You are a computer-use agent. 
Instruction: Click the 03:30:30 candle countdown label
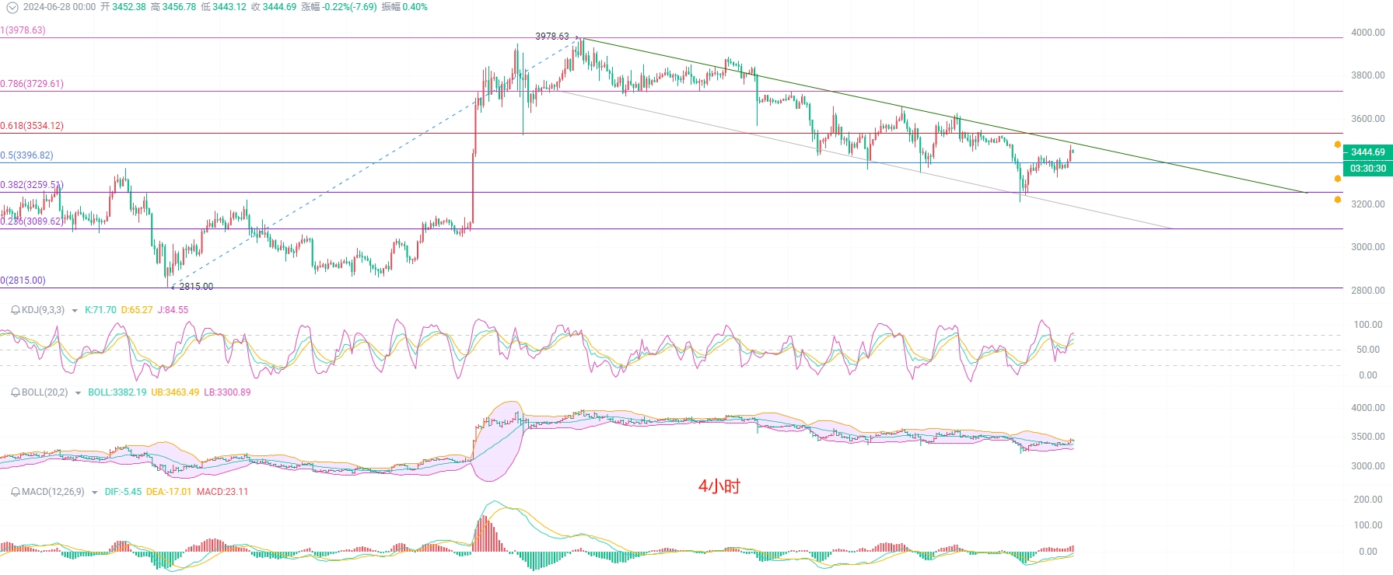pos(1367,169)
